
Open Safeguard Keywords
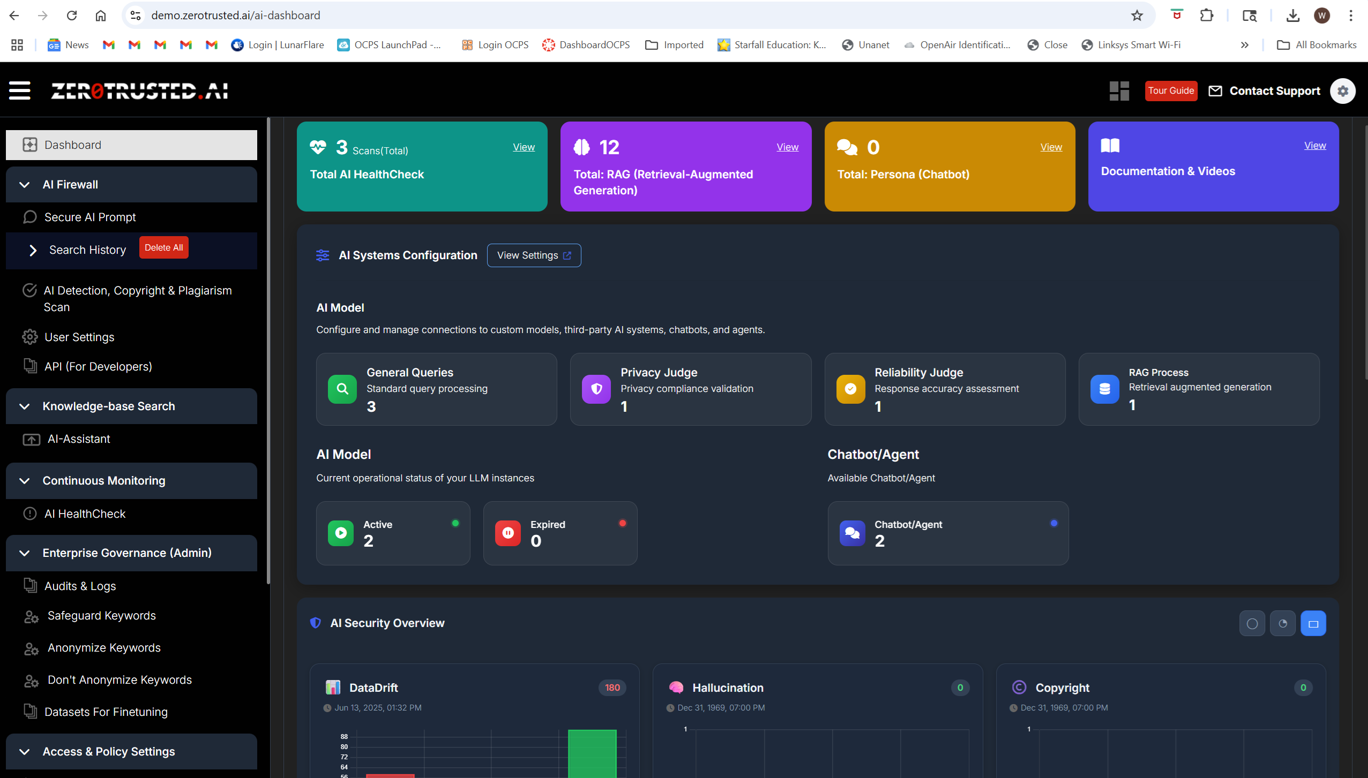point(101,616)
